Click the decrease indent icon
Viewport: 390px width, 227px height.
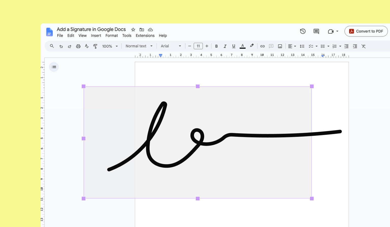tap(346, 46)
